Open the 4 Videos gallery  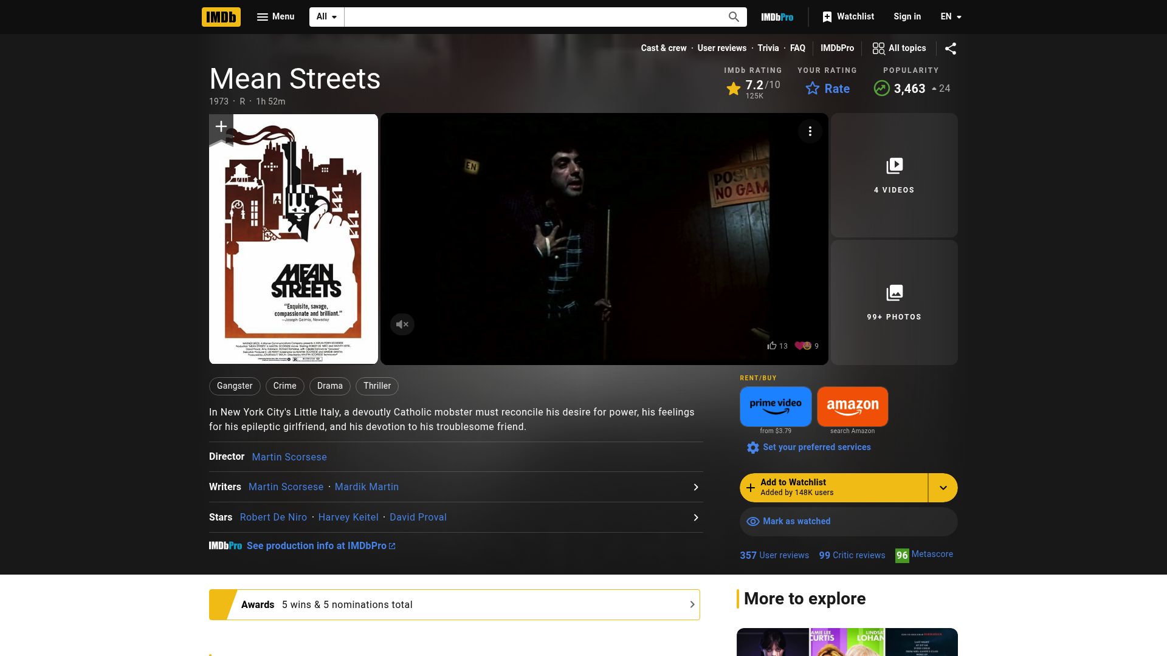894,175
